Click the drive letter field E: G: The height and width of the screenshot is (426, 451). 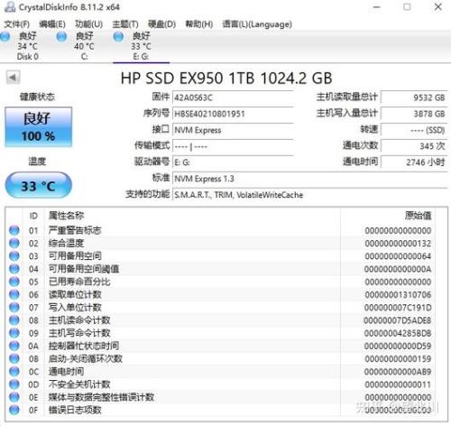233,162
